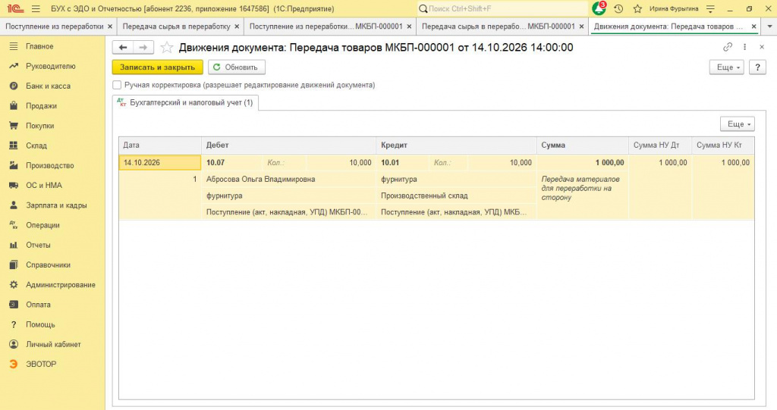Go forward with the right arrow button
Screen dimensions: 777x410
pyautogui.click(x=143, y=48)
